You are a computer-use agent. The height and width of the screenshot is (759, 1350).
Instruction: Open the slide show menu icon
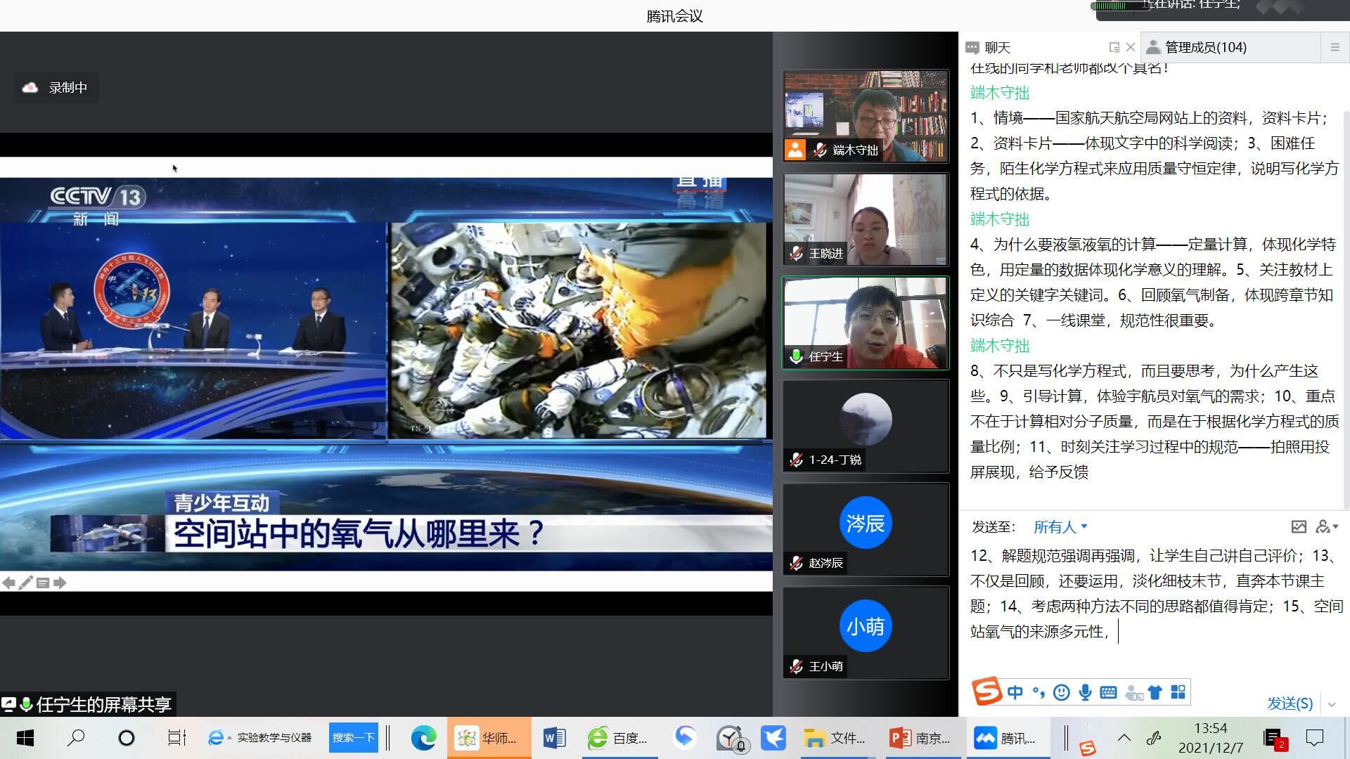[43, 583]
